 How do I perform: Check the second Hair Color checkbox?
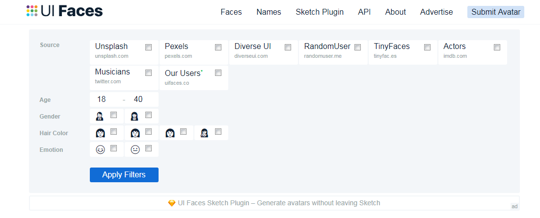148,132
